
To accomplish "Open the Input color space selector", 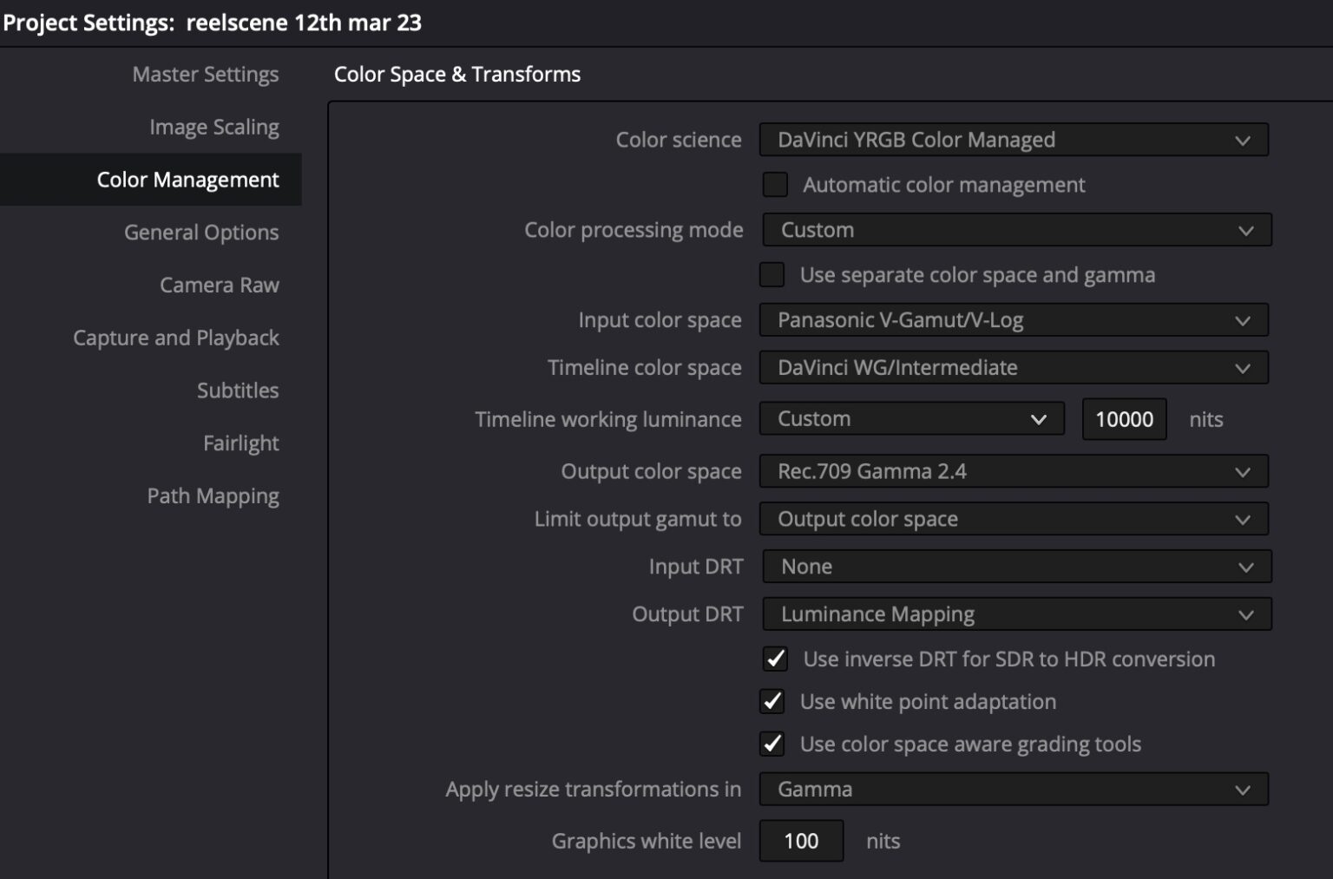I will pos(1012,319).
